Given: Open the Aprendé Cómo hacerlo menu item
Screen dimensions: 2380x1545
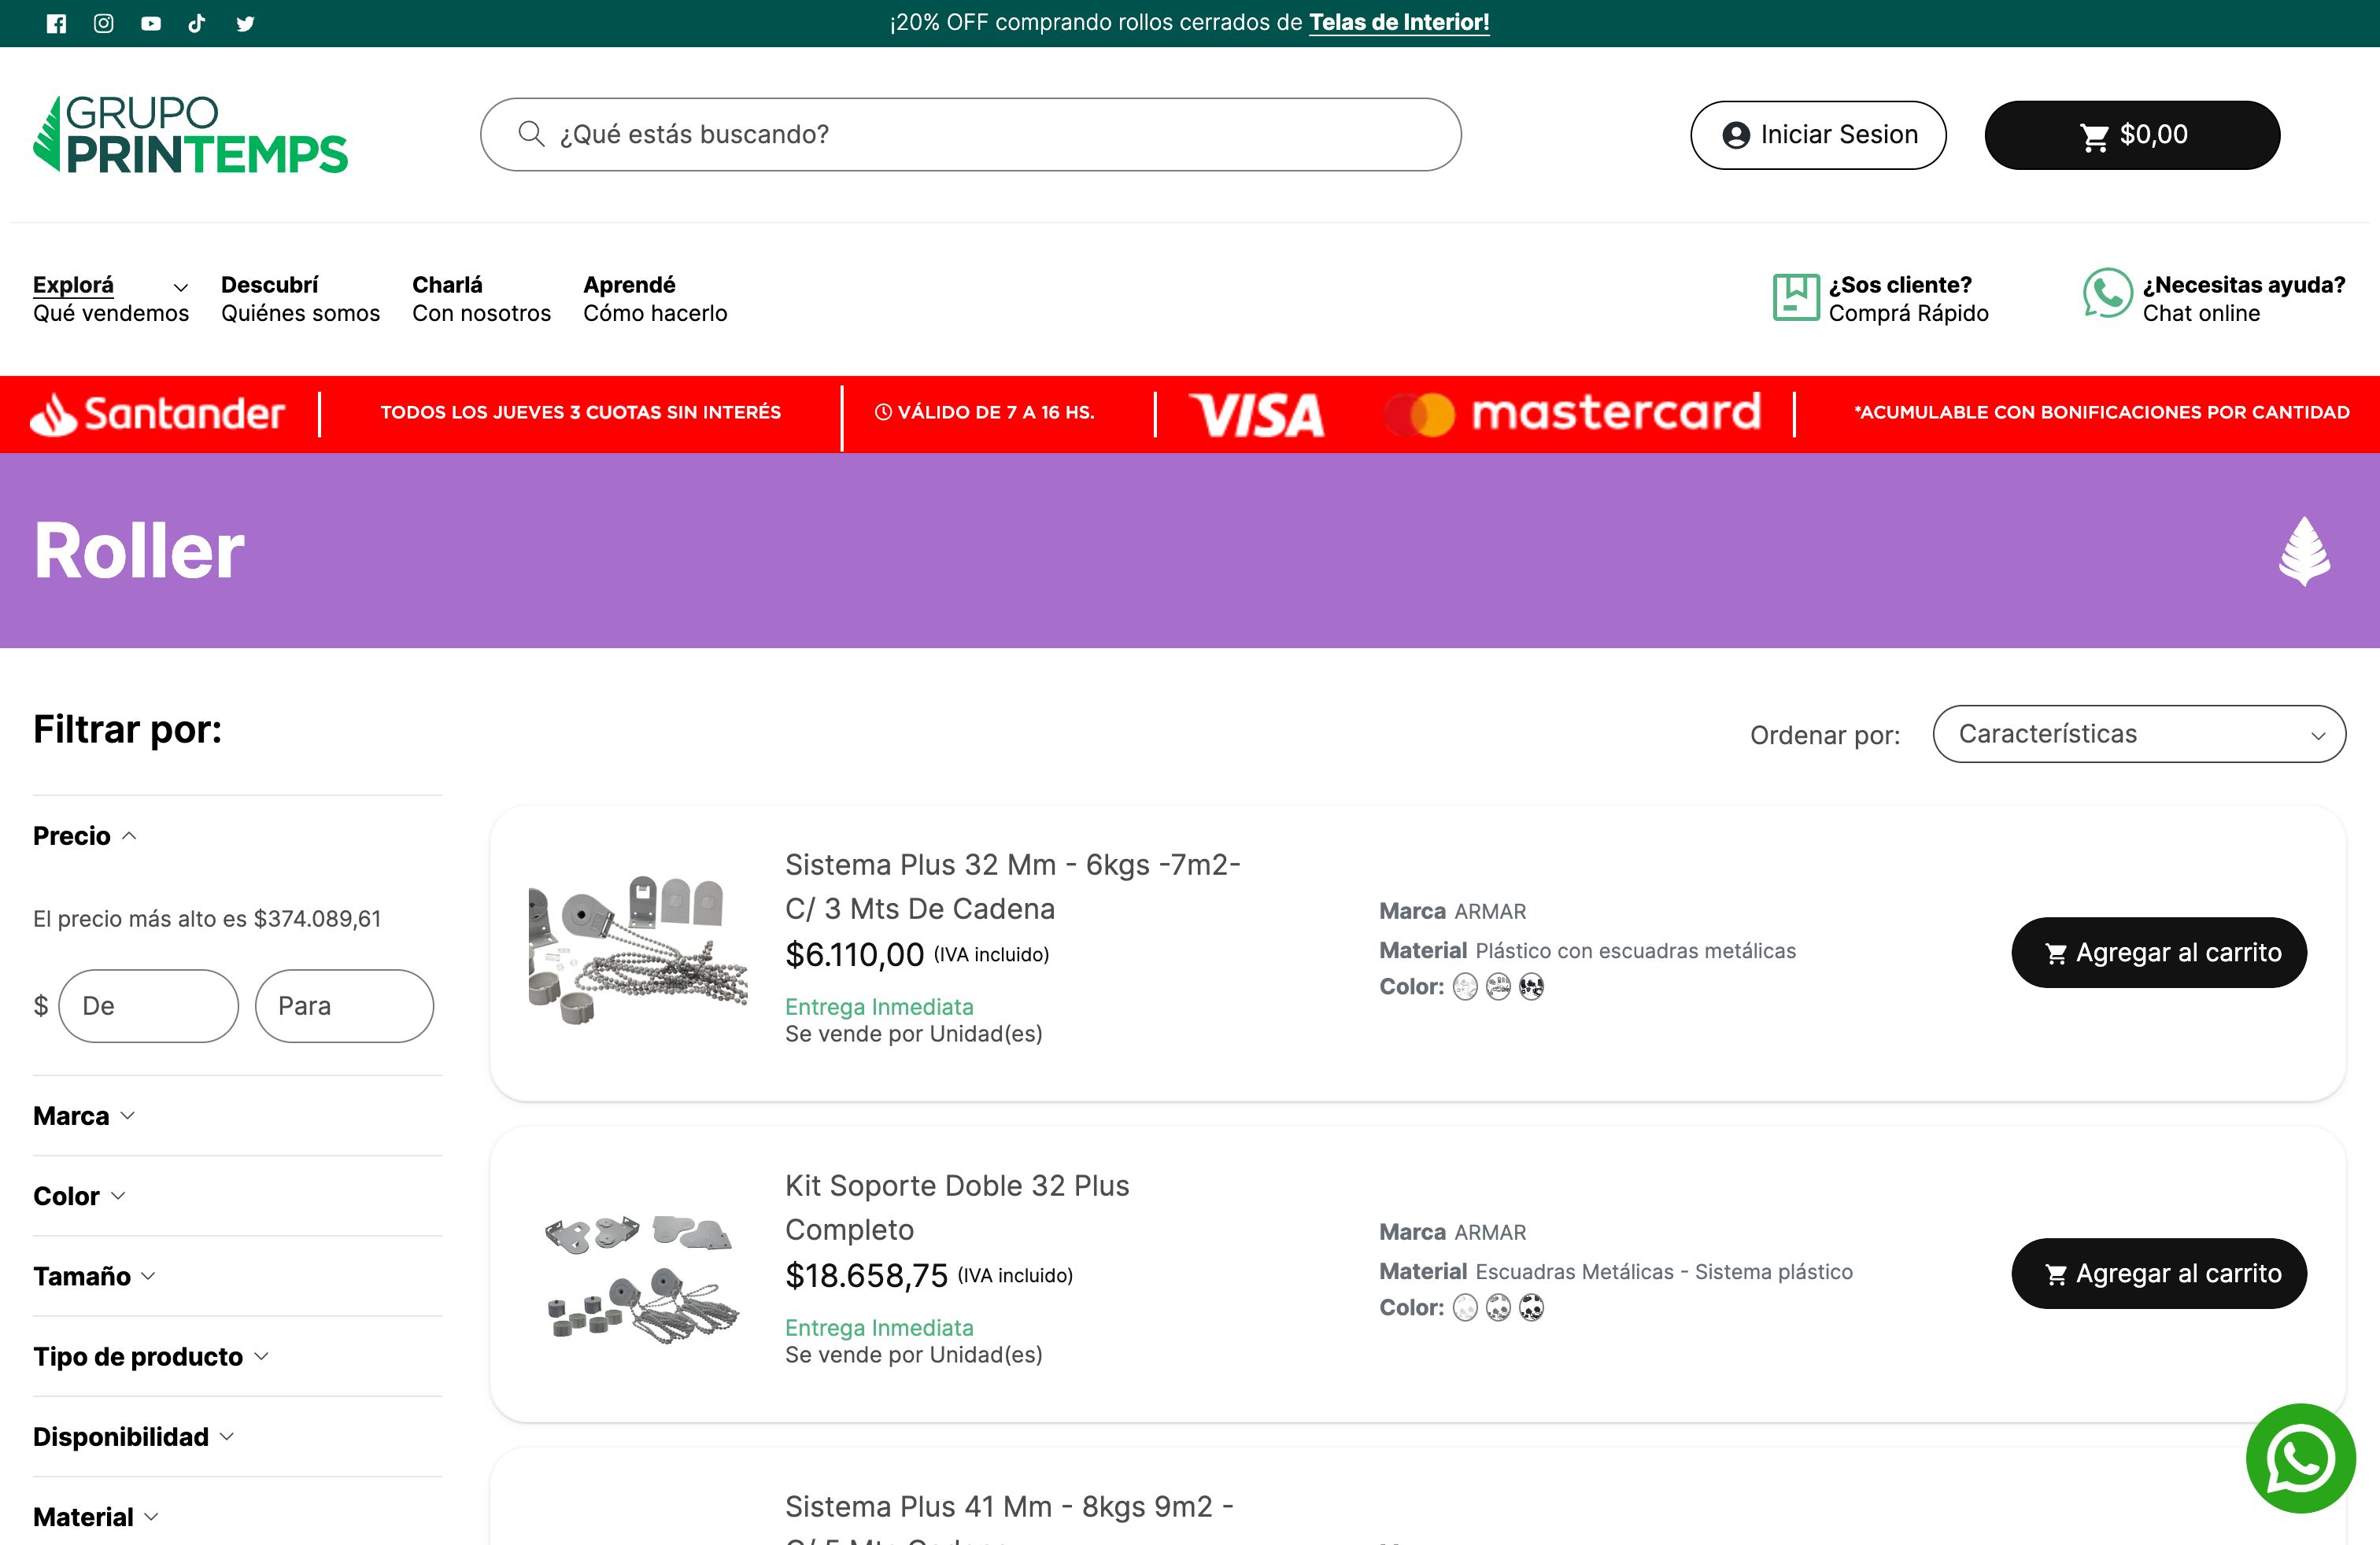Looking at the screenshot, I should coord(655,299).
